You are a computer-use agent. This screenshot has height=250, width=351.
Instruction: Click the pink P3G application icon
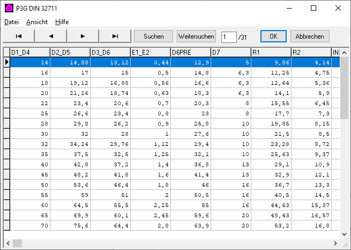[x=9, y=8]
